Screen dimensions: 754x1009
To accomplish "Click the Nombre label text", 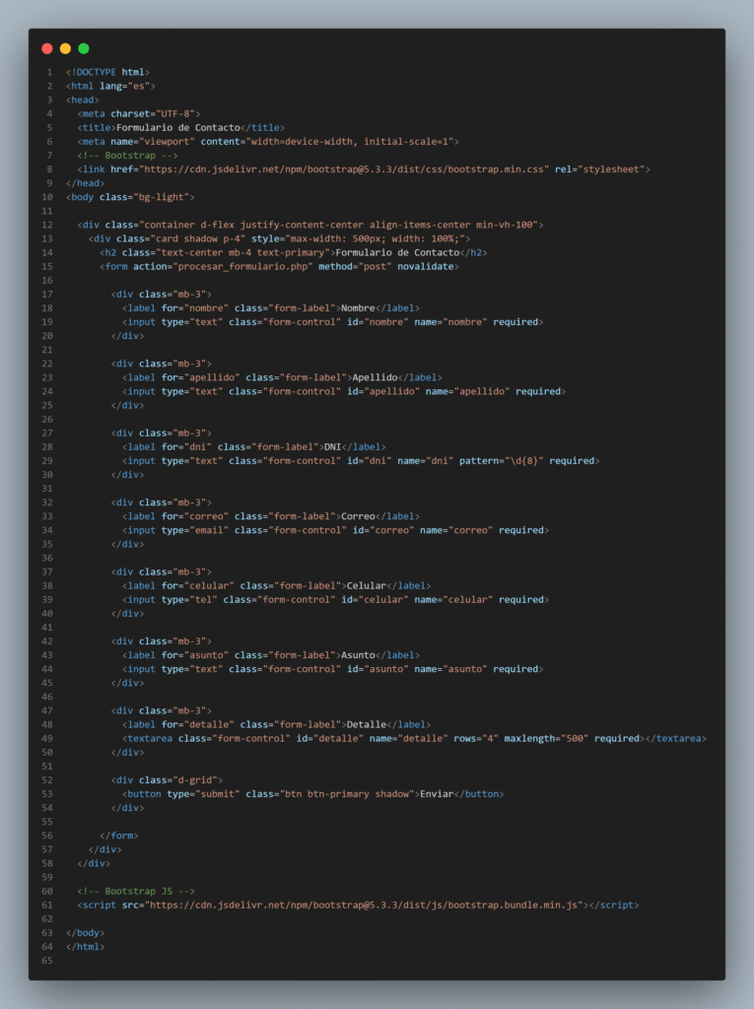I will point(358,308).
